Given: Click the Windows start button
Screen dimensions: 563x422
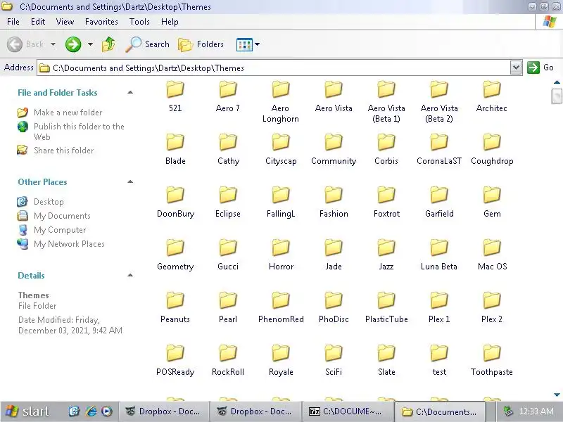Looking at the screenshot, I should click(x=28, y=411).
